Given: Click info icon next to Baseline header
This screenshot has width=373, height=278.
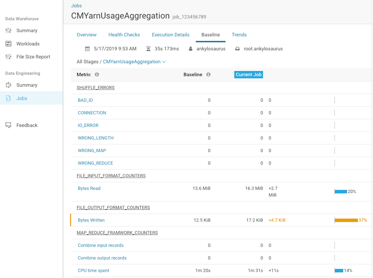Looking at the screenshot, I should [208, 74].
